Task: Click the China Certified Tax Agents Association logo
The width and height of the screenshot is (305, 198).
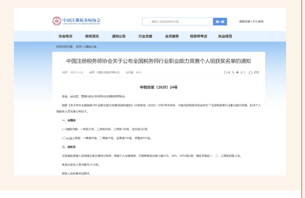Action: (x=76, y=21)
